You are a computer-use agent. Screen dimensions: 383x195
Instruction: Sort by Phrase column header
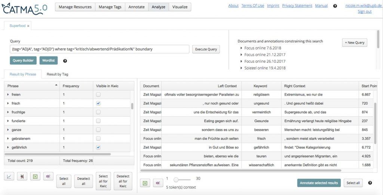pyautogui.click(x=32, y=86)
